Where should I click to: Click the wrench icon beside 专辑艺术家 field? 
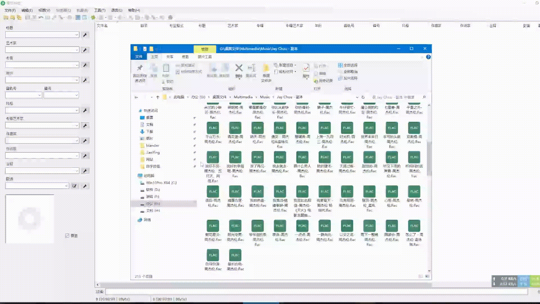(85, 126)
